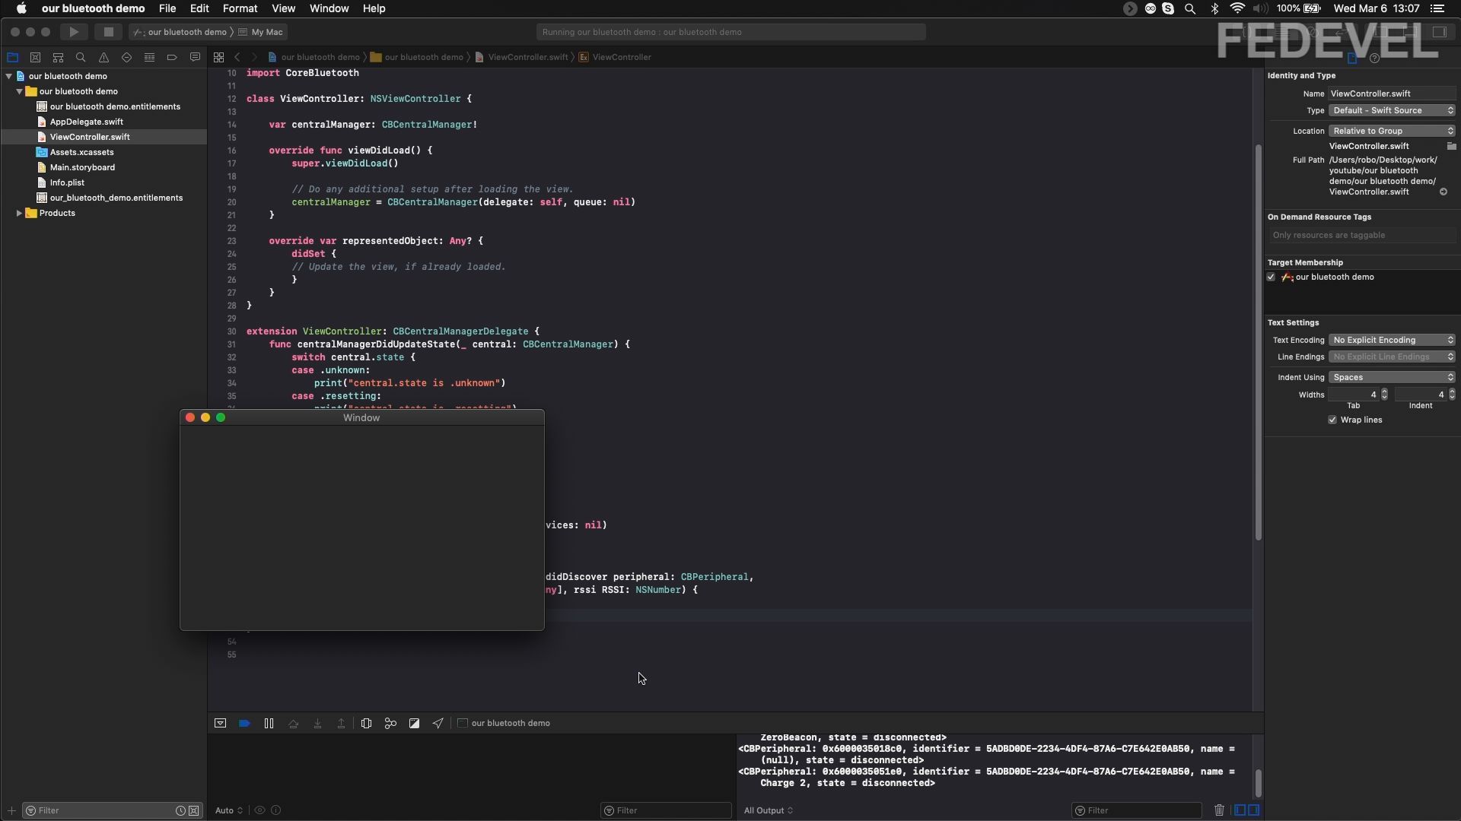This screenshot has width=1461, height=821.
Task: Expand the Products folder
Action: (x=19, y=214)
